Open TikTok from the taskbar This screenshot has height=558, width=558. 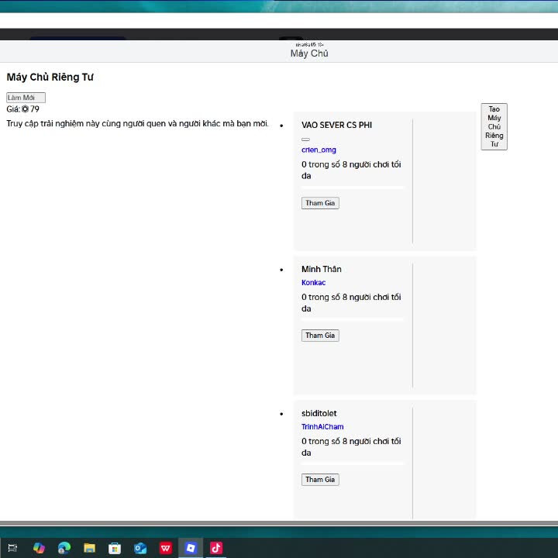point(216,548)
